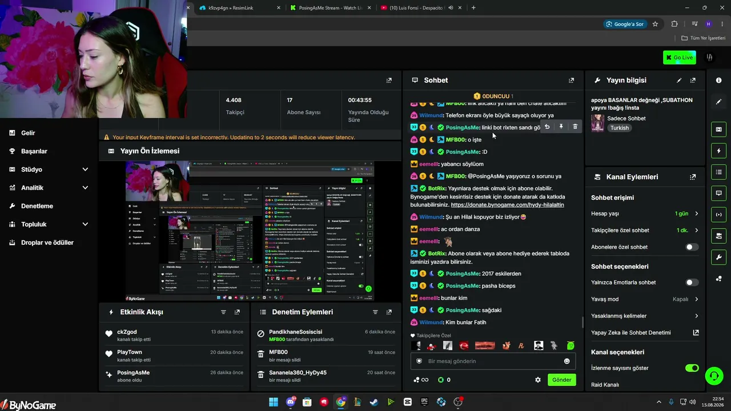Open Raid Kanalı option
Screen dimensions: 731x411
(605, 385)
